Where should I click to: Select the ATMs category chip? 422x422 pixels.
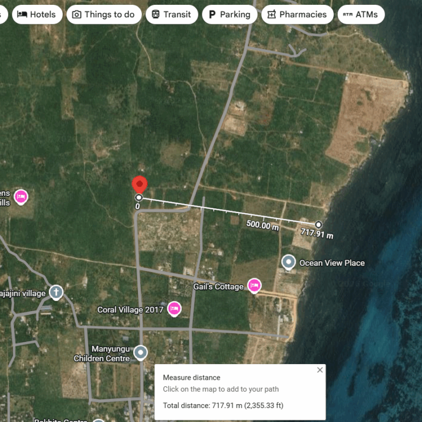[361, 14]
